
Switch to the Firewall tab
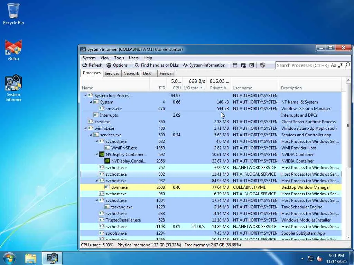coord(166,73)
